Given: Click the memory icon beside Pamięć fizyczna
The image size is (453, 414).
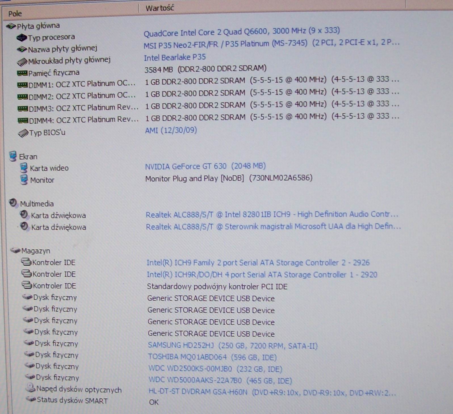Looking at the screenshot, I should (x=22, y=73).
